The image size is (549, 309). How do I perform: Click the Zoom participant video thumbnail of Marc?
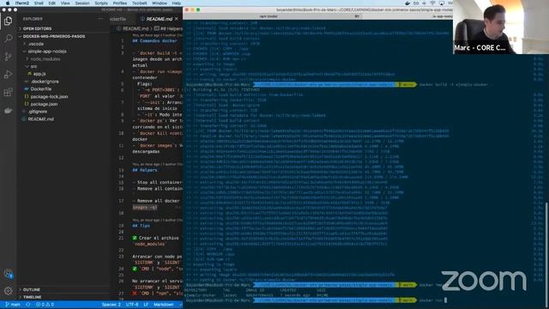501,27
